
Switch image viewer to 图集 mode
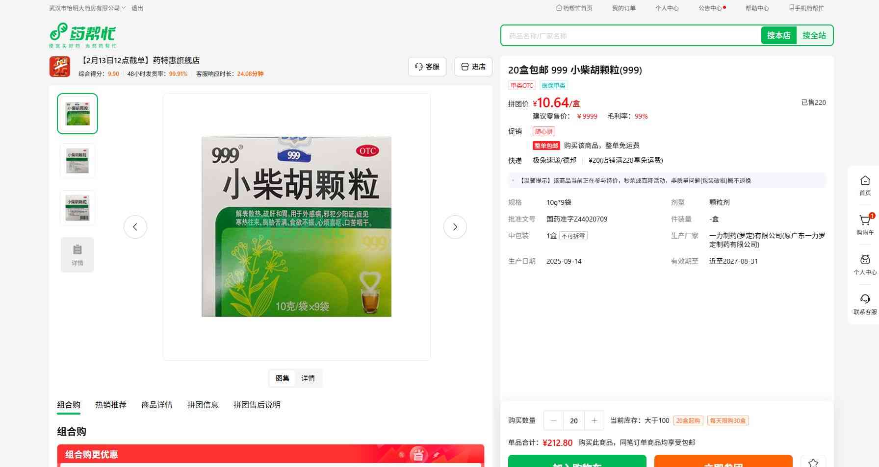pyautogui.click(x=283, y=378)
